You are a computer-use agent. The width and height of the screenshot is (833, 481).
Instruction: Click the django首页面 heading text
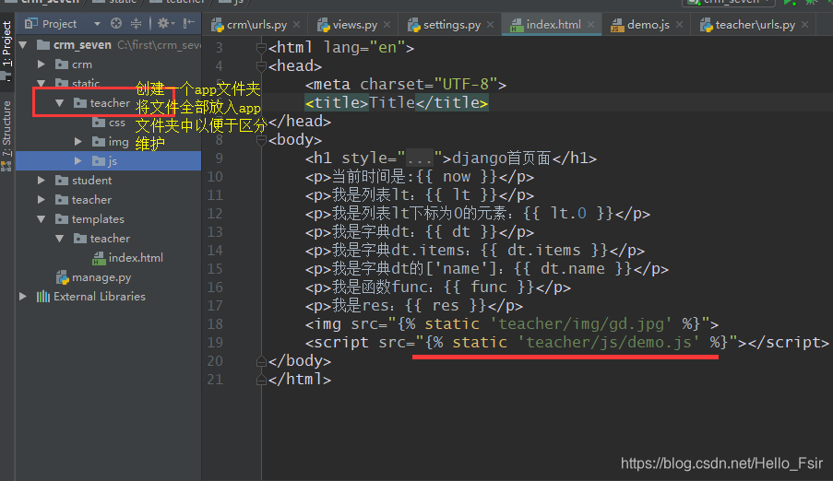point(502,158)
